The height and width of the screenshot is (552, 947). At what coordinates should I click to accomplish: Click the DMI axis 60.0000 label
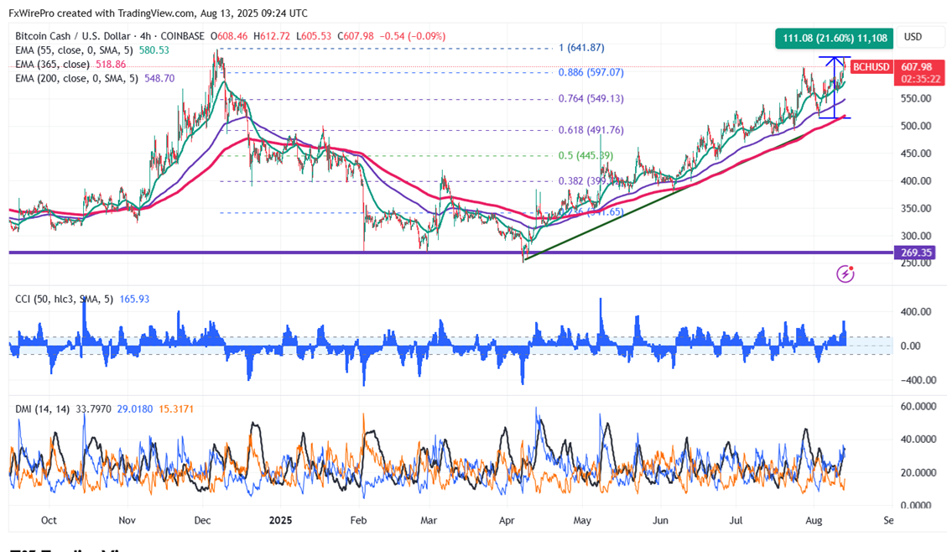[918, 407]
